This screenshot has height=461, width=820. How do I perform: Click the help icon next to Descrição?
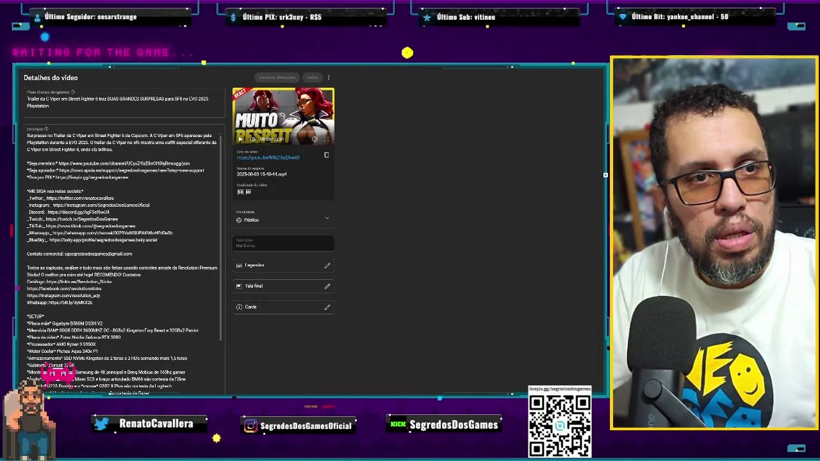pos(46,129)
